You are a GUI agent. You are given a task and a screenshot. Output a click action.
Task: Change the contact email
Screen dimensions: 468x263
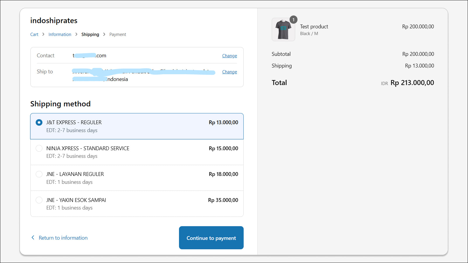click(x=230, y=56)
